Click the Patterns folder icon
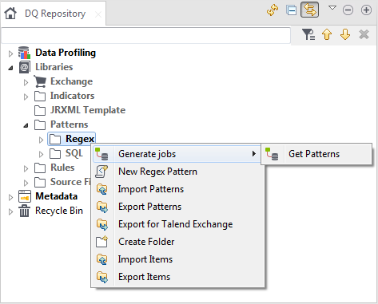378x304 pixels. 40,124
